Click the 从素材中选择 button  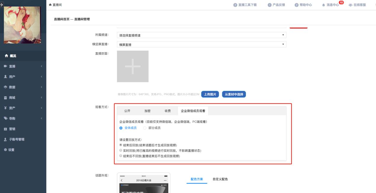[x=234, y=94]
